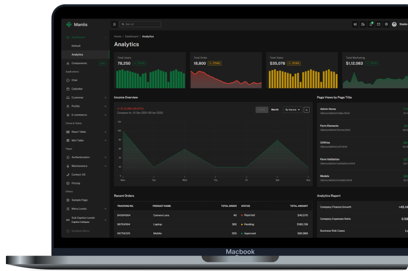Select Default under Dashboard menu

tap(76, 46)
